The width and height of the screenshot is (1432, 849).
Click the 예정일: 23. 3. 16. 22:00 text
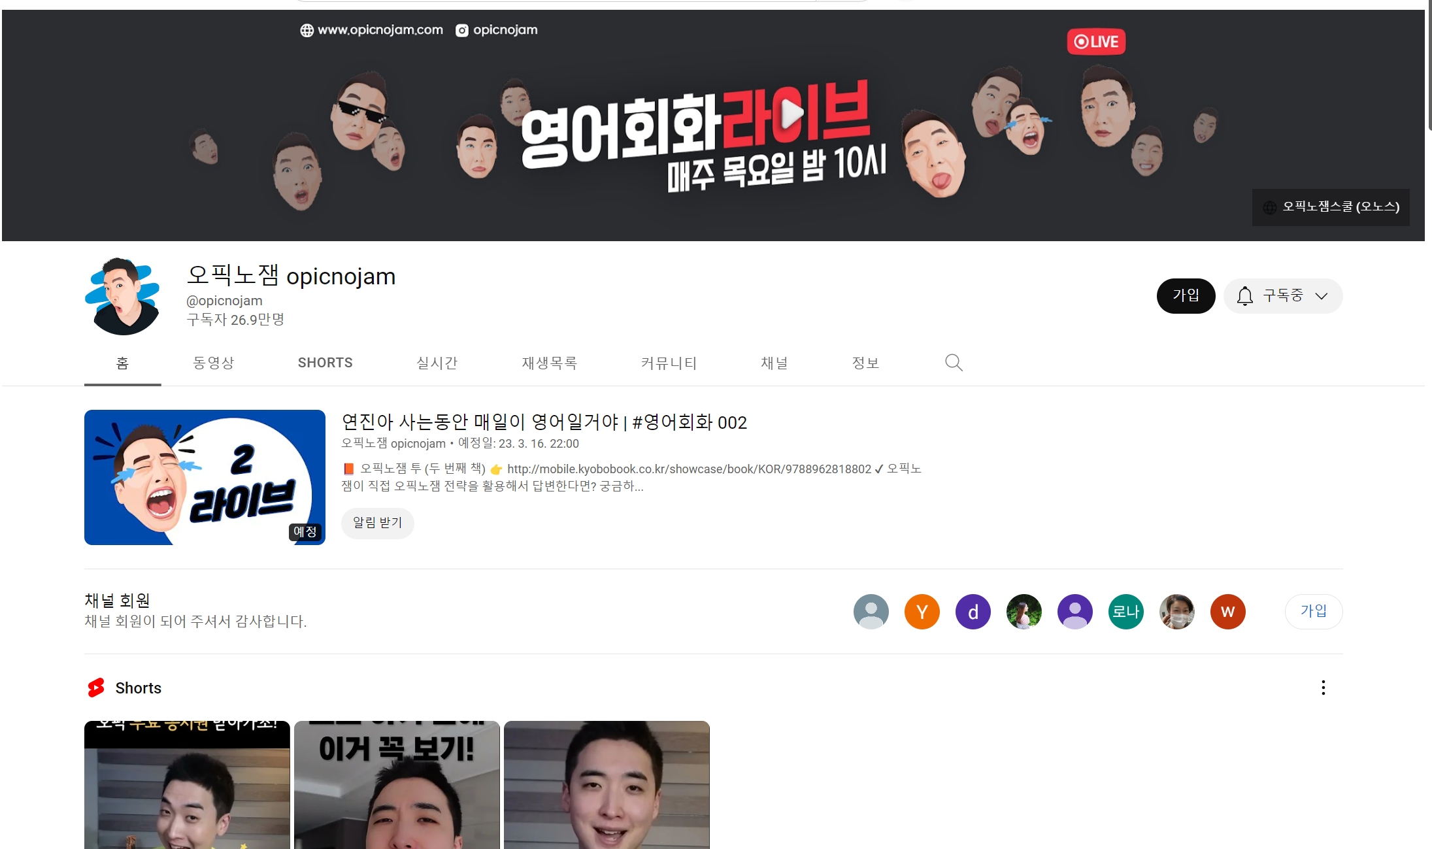pyautogui.click(x=518, y=444)
